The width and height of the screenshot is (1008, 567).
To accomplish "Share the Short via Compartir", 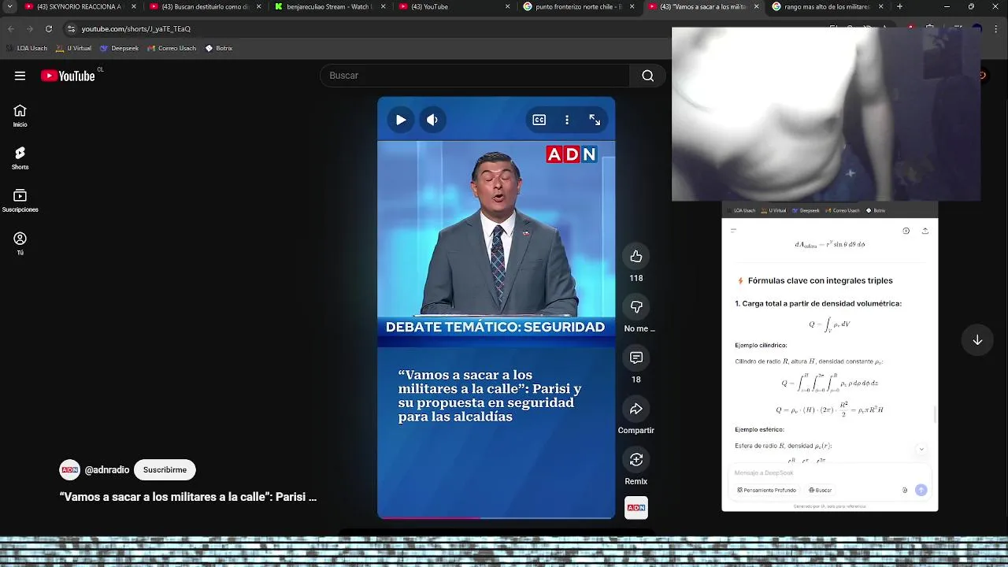I will 636,409.
